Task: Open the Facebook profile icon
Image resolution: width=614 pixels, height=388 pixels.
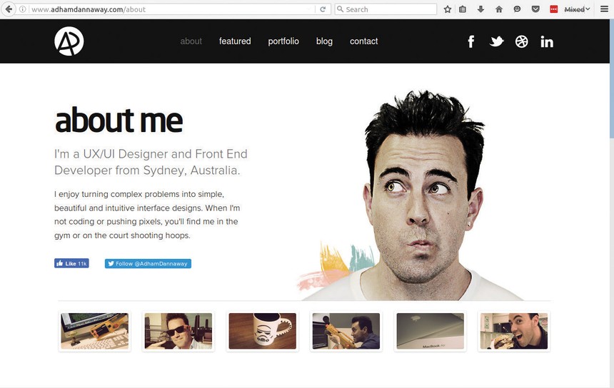Action: (471, 41)
